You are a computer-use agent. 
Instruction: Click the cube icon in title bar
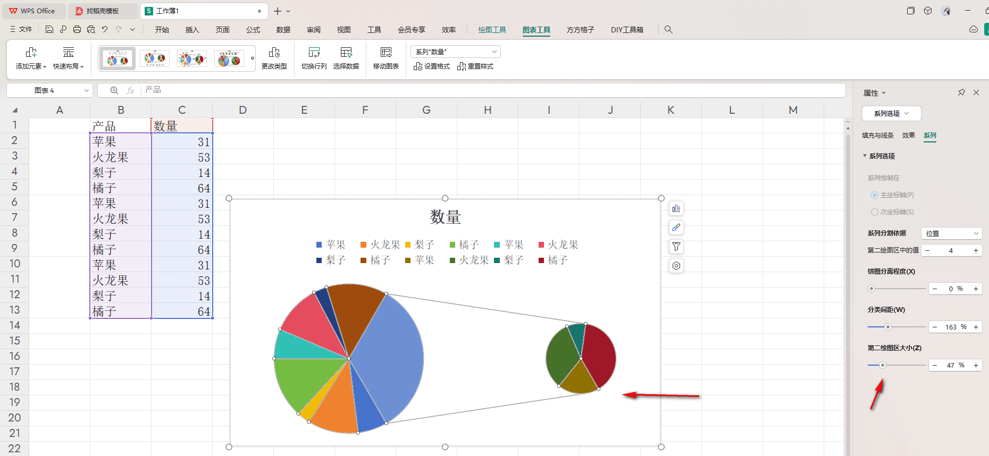point(928,11)
